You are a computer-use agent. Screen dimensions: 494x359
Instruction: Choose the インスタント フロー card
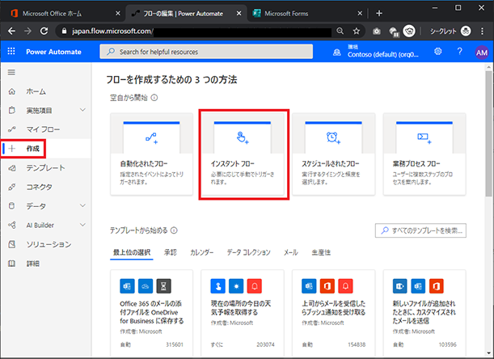pyautogui.click(x=243, y=154)
